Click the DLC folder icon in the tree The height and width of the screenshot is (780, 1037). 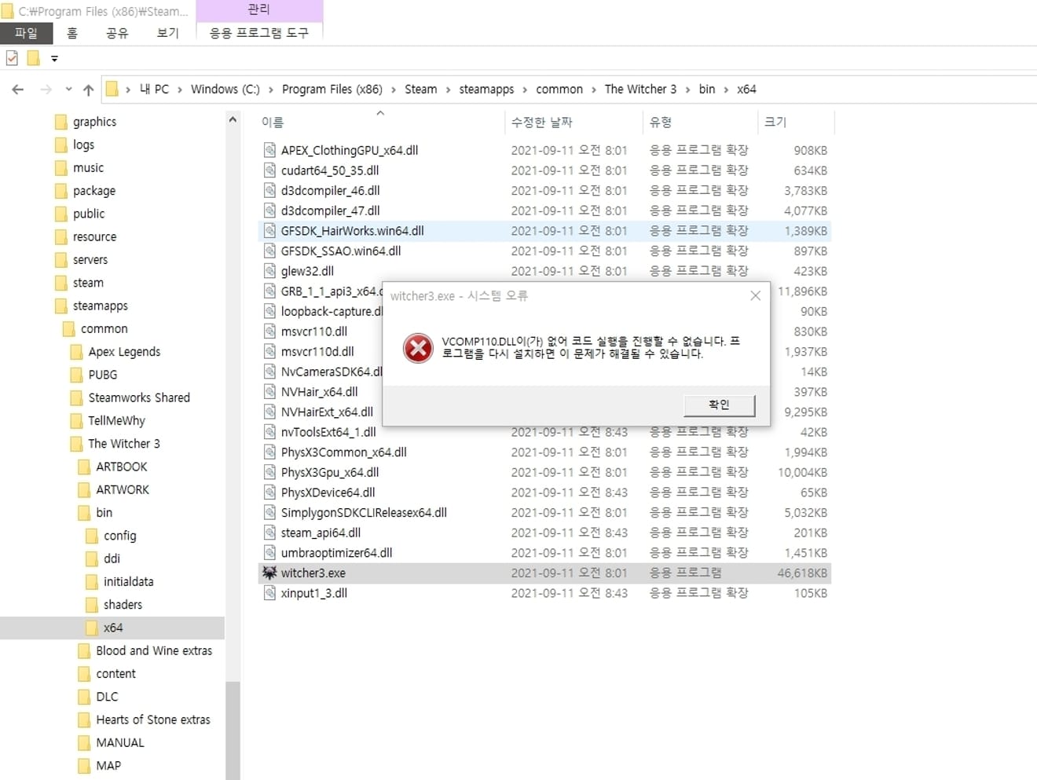(x=84, y=697)
